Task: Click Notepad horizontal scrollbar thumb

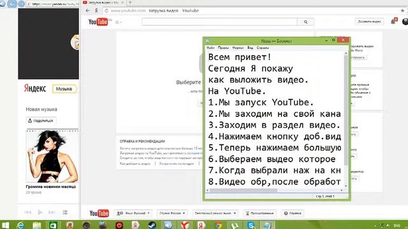Action: tap(244, 190)
